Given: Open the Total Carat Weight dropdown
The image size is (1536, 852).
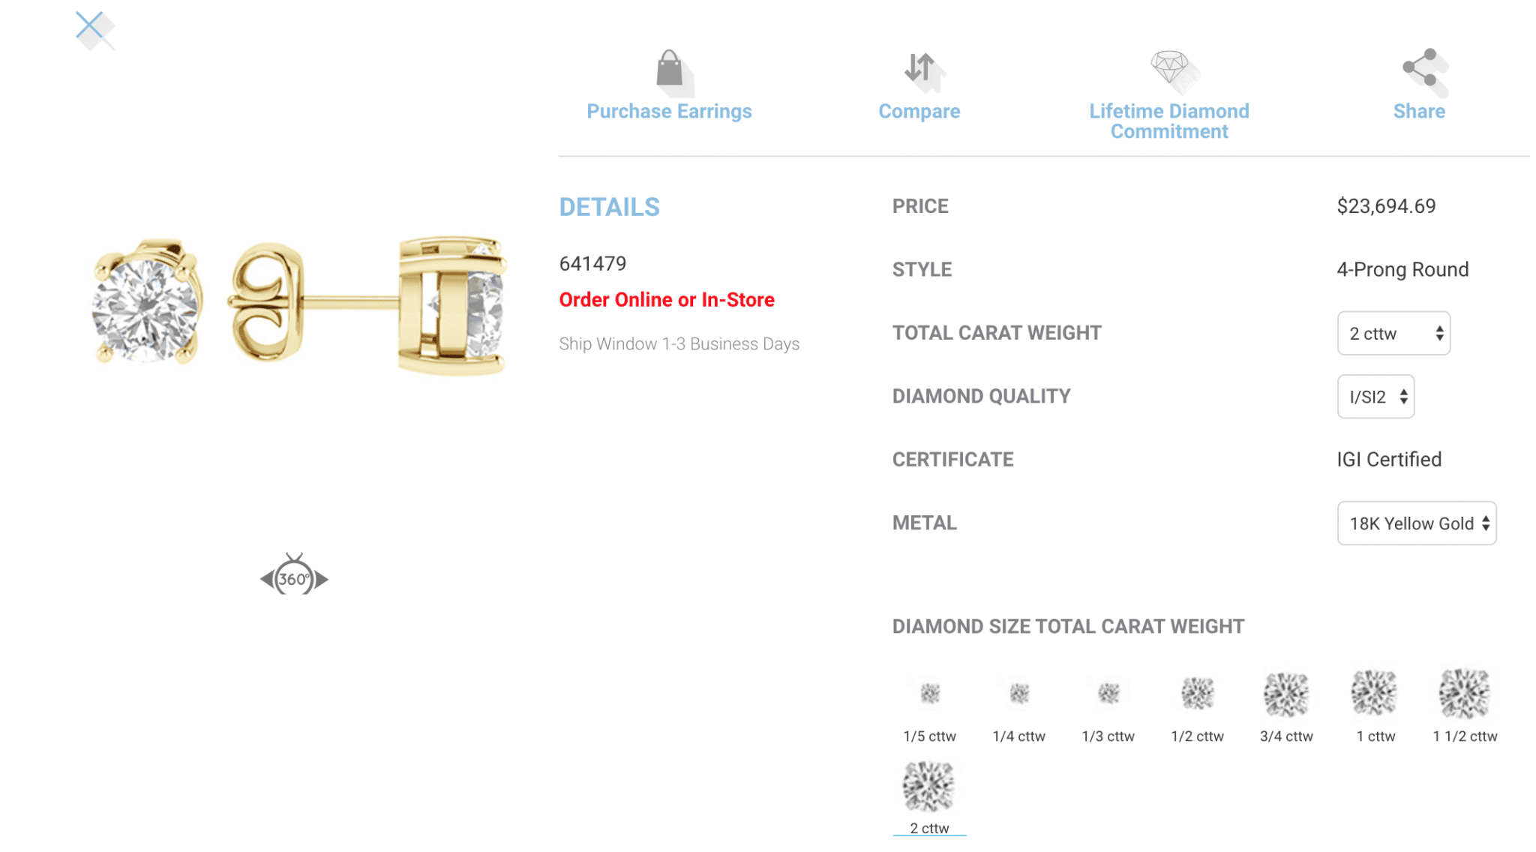Looking at the screenshot, I should tap(1393, 333).
